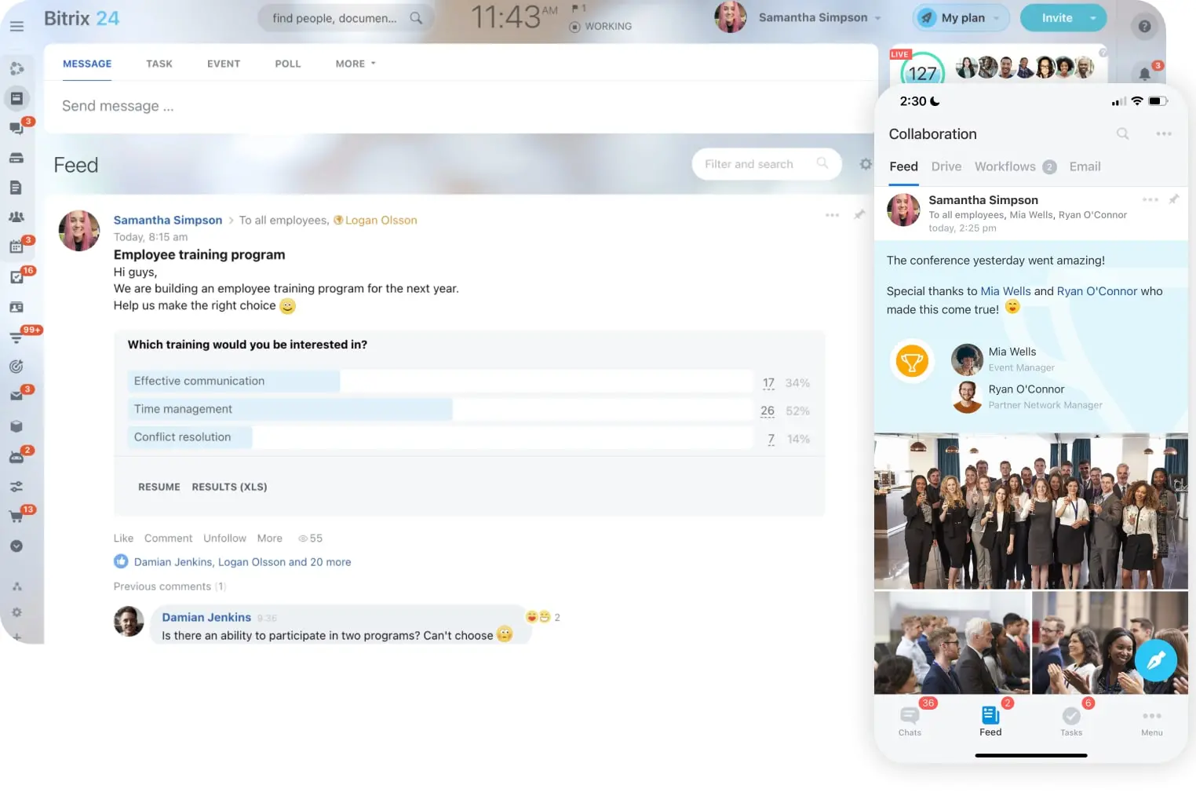Select EVENT tab

pos(224,64)
